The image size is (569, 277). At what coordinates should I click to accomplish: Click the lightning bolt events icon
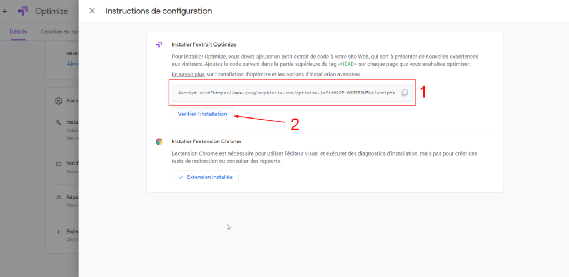pyautogui.click(x=58, y=232)
